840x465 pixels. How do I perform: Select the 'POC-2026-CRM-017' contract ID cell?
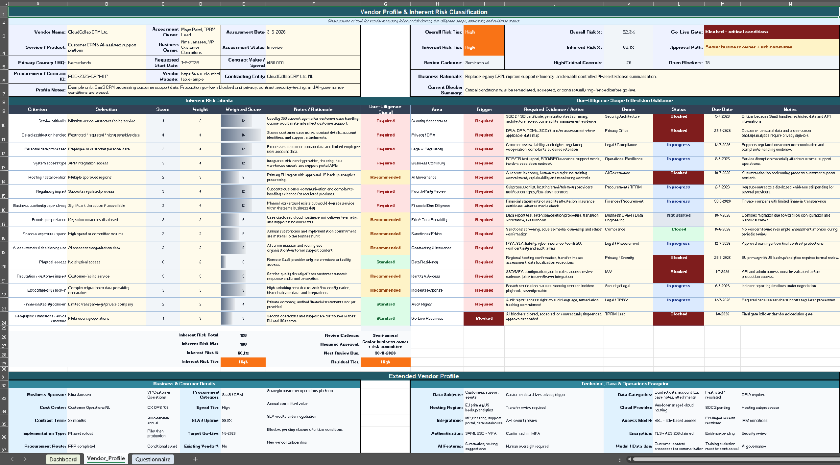pos(107,76)
